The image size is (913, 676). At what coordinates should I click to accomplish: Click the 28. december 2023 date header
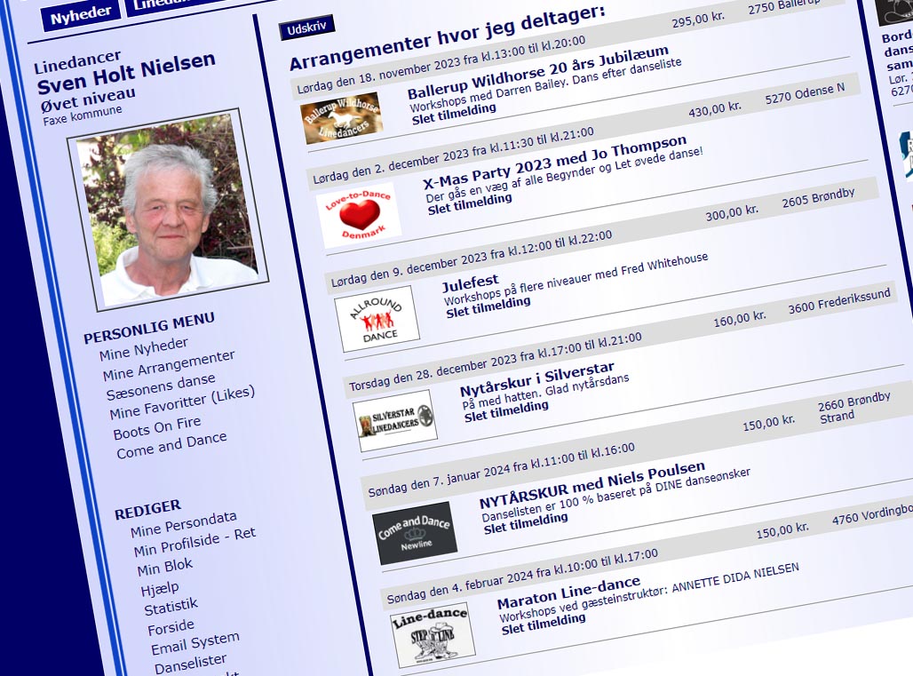coord(496,362)
